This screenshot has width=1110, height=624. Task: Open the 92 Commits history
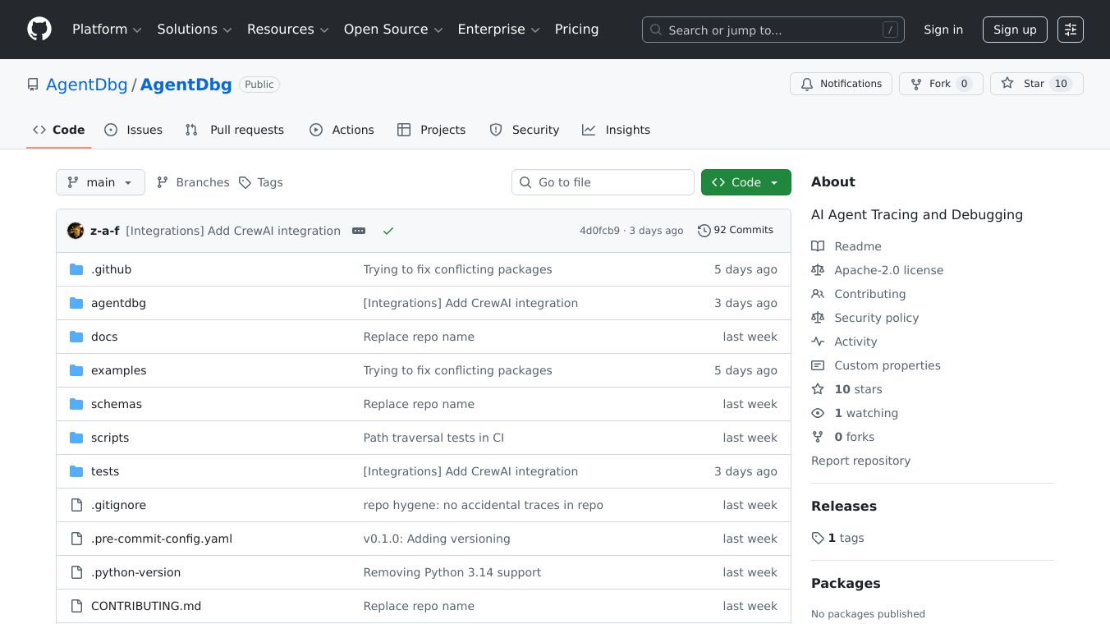click(x=736, y=231)
